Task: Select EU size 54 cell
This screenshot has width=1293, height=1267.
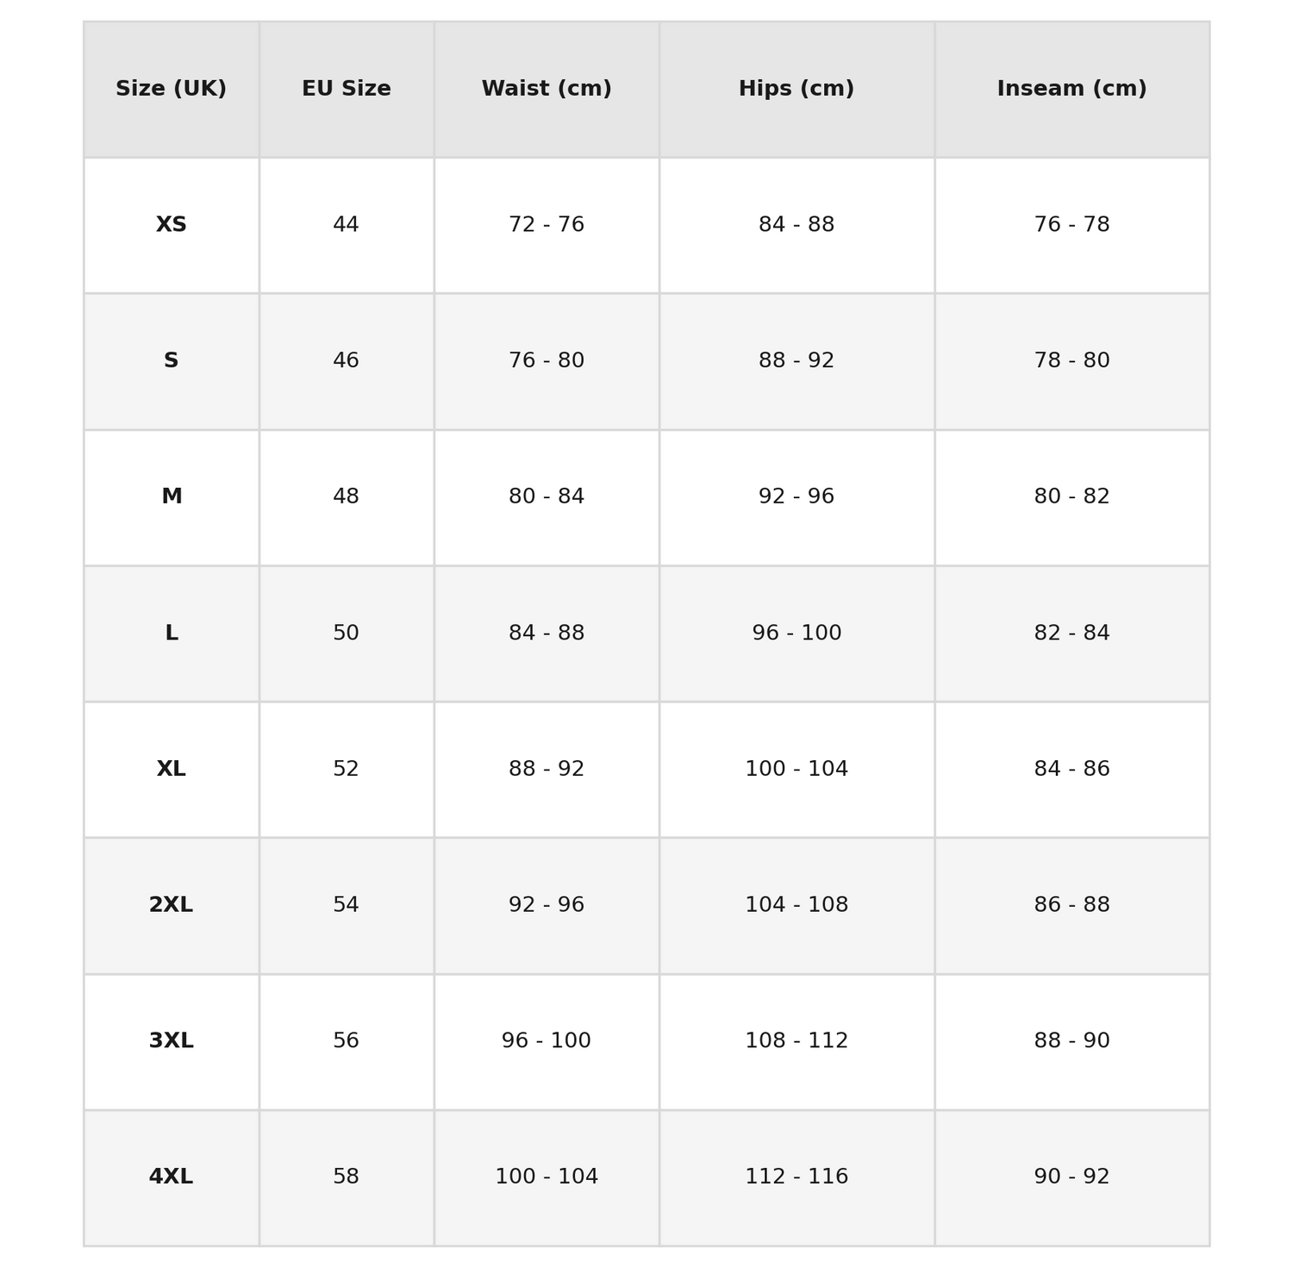Action: (347, 905)
